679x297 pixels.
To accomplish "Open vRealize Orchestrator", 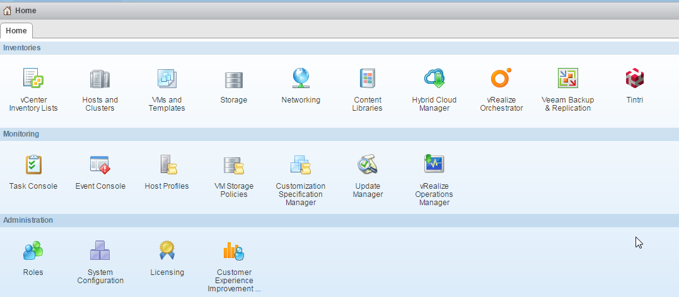I will pyautogui.click(x=501, y=79).
